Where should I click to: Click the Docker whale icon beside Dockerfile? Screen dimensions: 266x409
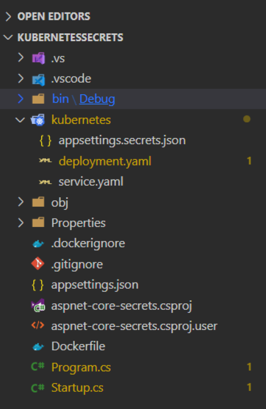point(38,347)
